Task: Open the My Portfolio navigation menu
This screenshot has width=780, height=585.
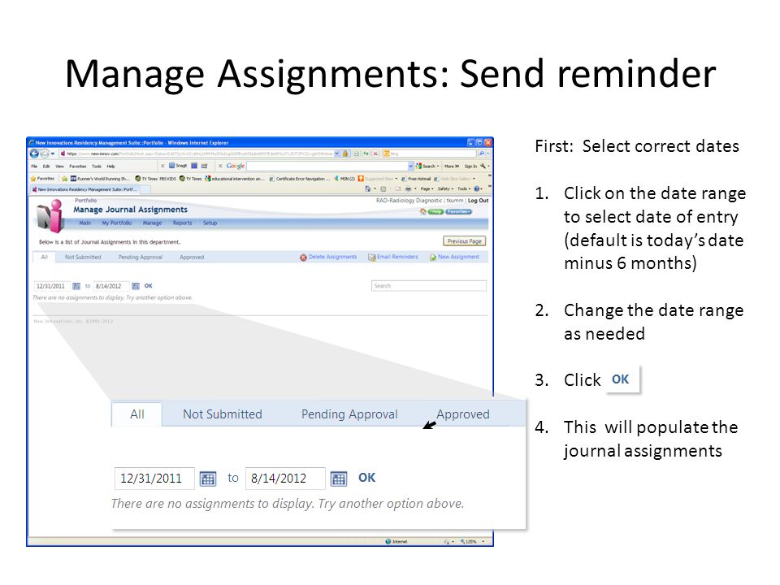Action: click(x=117, y=223)
